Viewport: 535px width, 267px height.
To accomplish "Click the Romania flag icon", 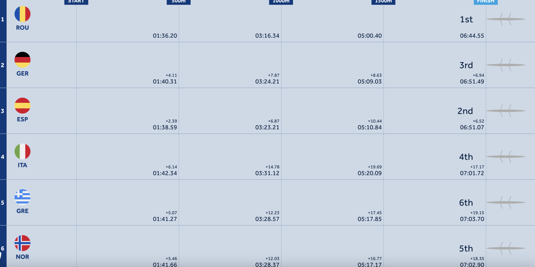I will (22, 14).
